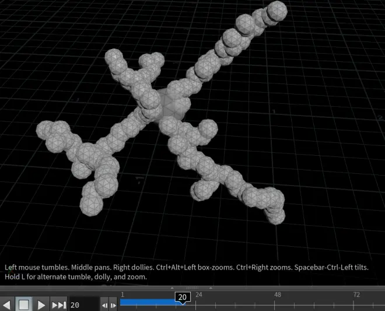Click right pane-collapse arrow above timeline
385x311 pixels.
211,288
